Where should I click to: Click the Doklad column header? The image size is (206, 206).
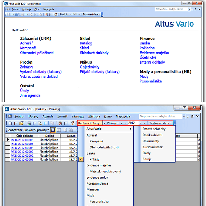(x=49, y=136)
